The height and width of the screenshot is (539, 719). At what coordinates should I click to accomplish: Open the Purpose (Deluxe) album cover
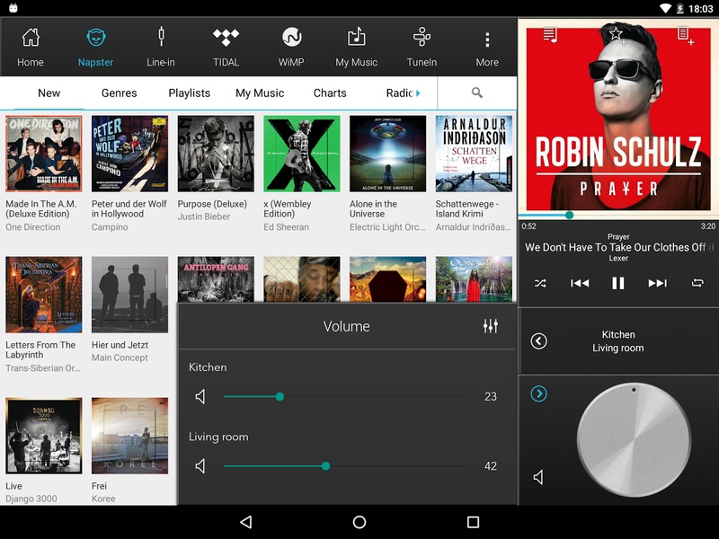click(x=216, y=154)
